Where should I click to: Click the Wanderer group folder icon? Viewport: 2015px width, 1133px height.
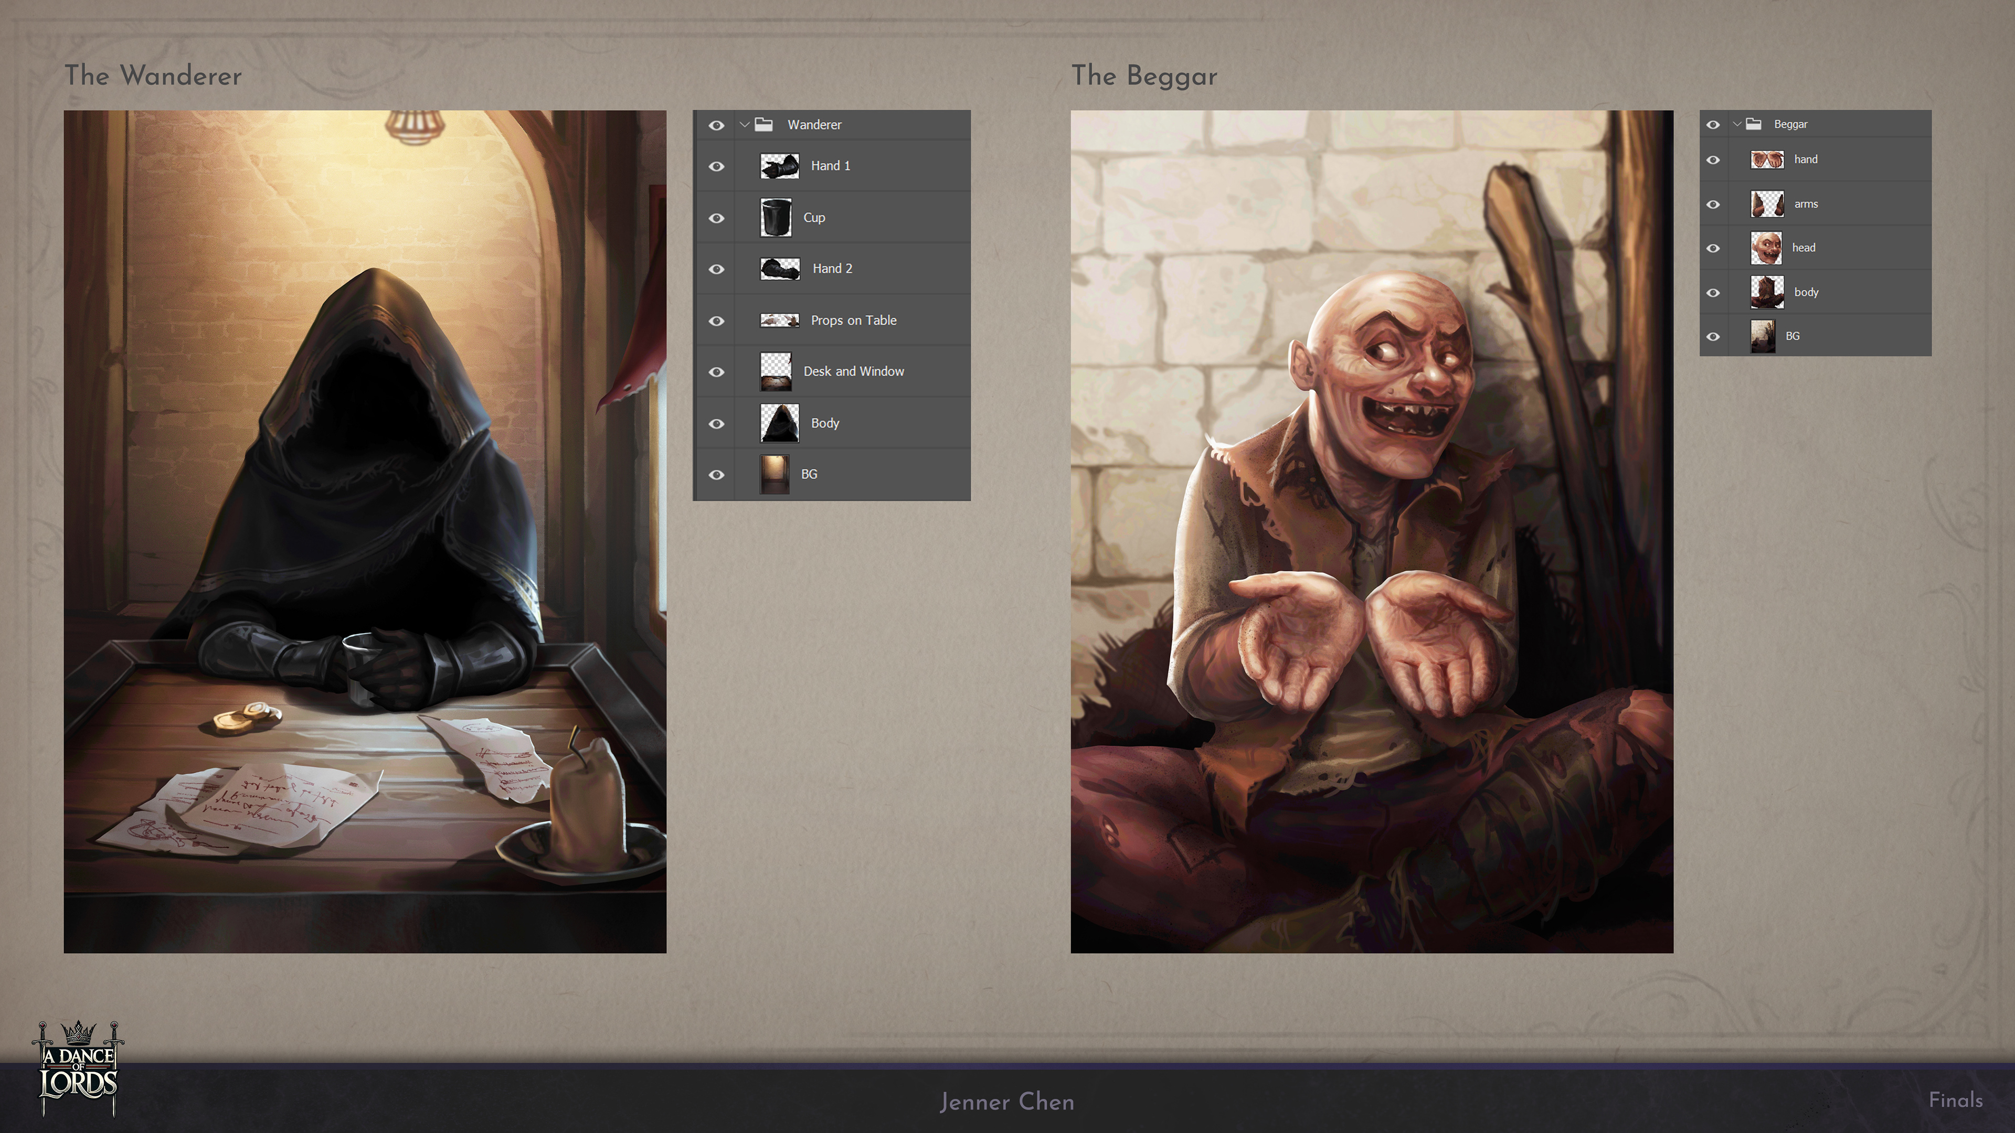tap(764, 124)
